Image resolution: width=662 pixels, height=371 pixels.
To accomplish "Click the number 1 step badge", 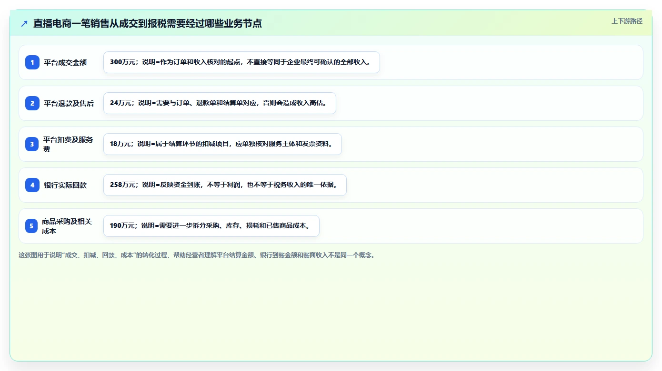I will tap(32, 62).
